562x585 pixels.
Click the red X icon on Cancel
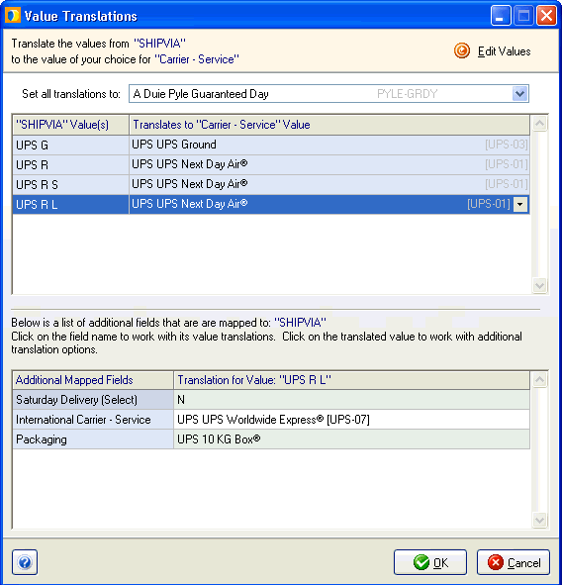point(496,562)
